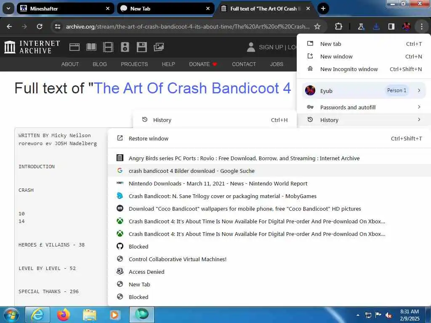
Task: Reopen Coco Bandicoot wallpapers page
Action: [269, 209]
